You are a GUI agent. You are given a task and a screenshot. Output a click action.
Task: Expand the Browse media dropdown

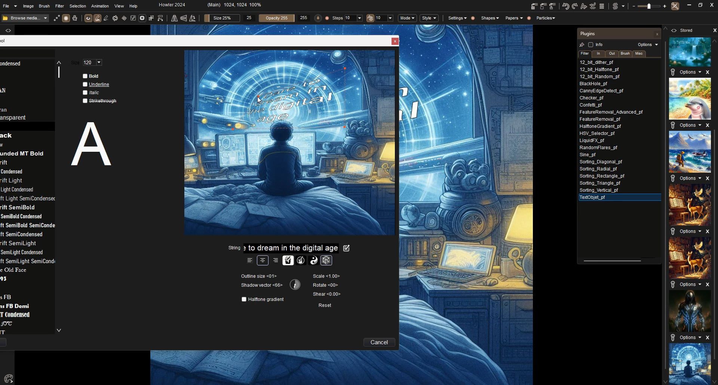pos(45,18)
